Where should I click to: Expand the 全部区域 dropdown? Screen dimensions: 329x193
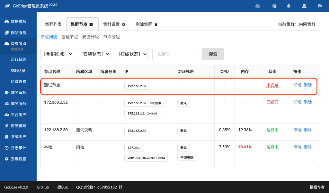tap(57, 54)
